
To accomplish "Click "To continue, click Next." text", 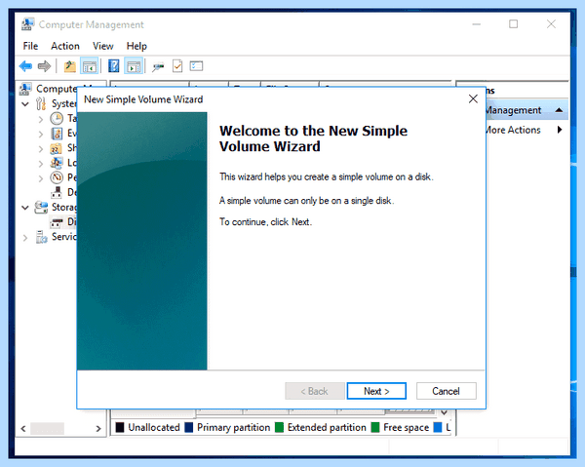I will (265, 222).
